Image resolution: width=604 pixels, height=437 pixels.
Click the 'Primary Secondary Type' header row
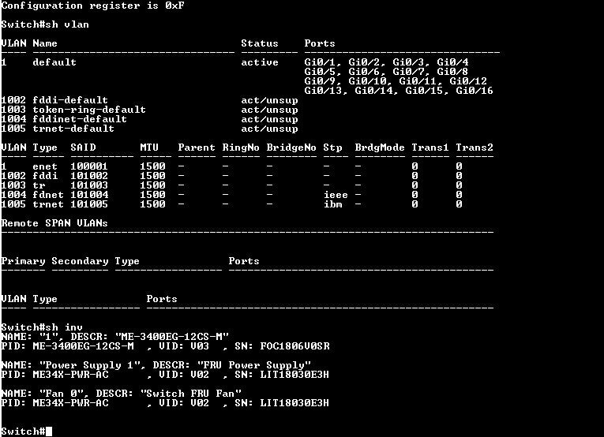click(70, 261)
